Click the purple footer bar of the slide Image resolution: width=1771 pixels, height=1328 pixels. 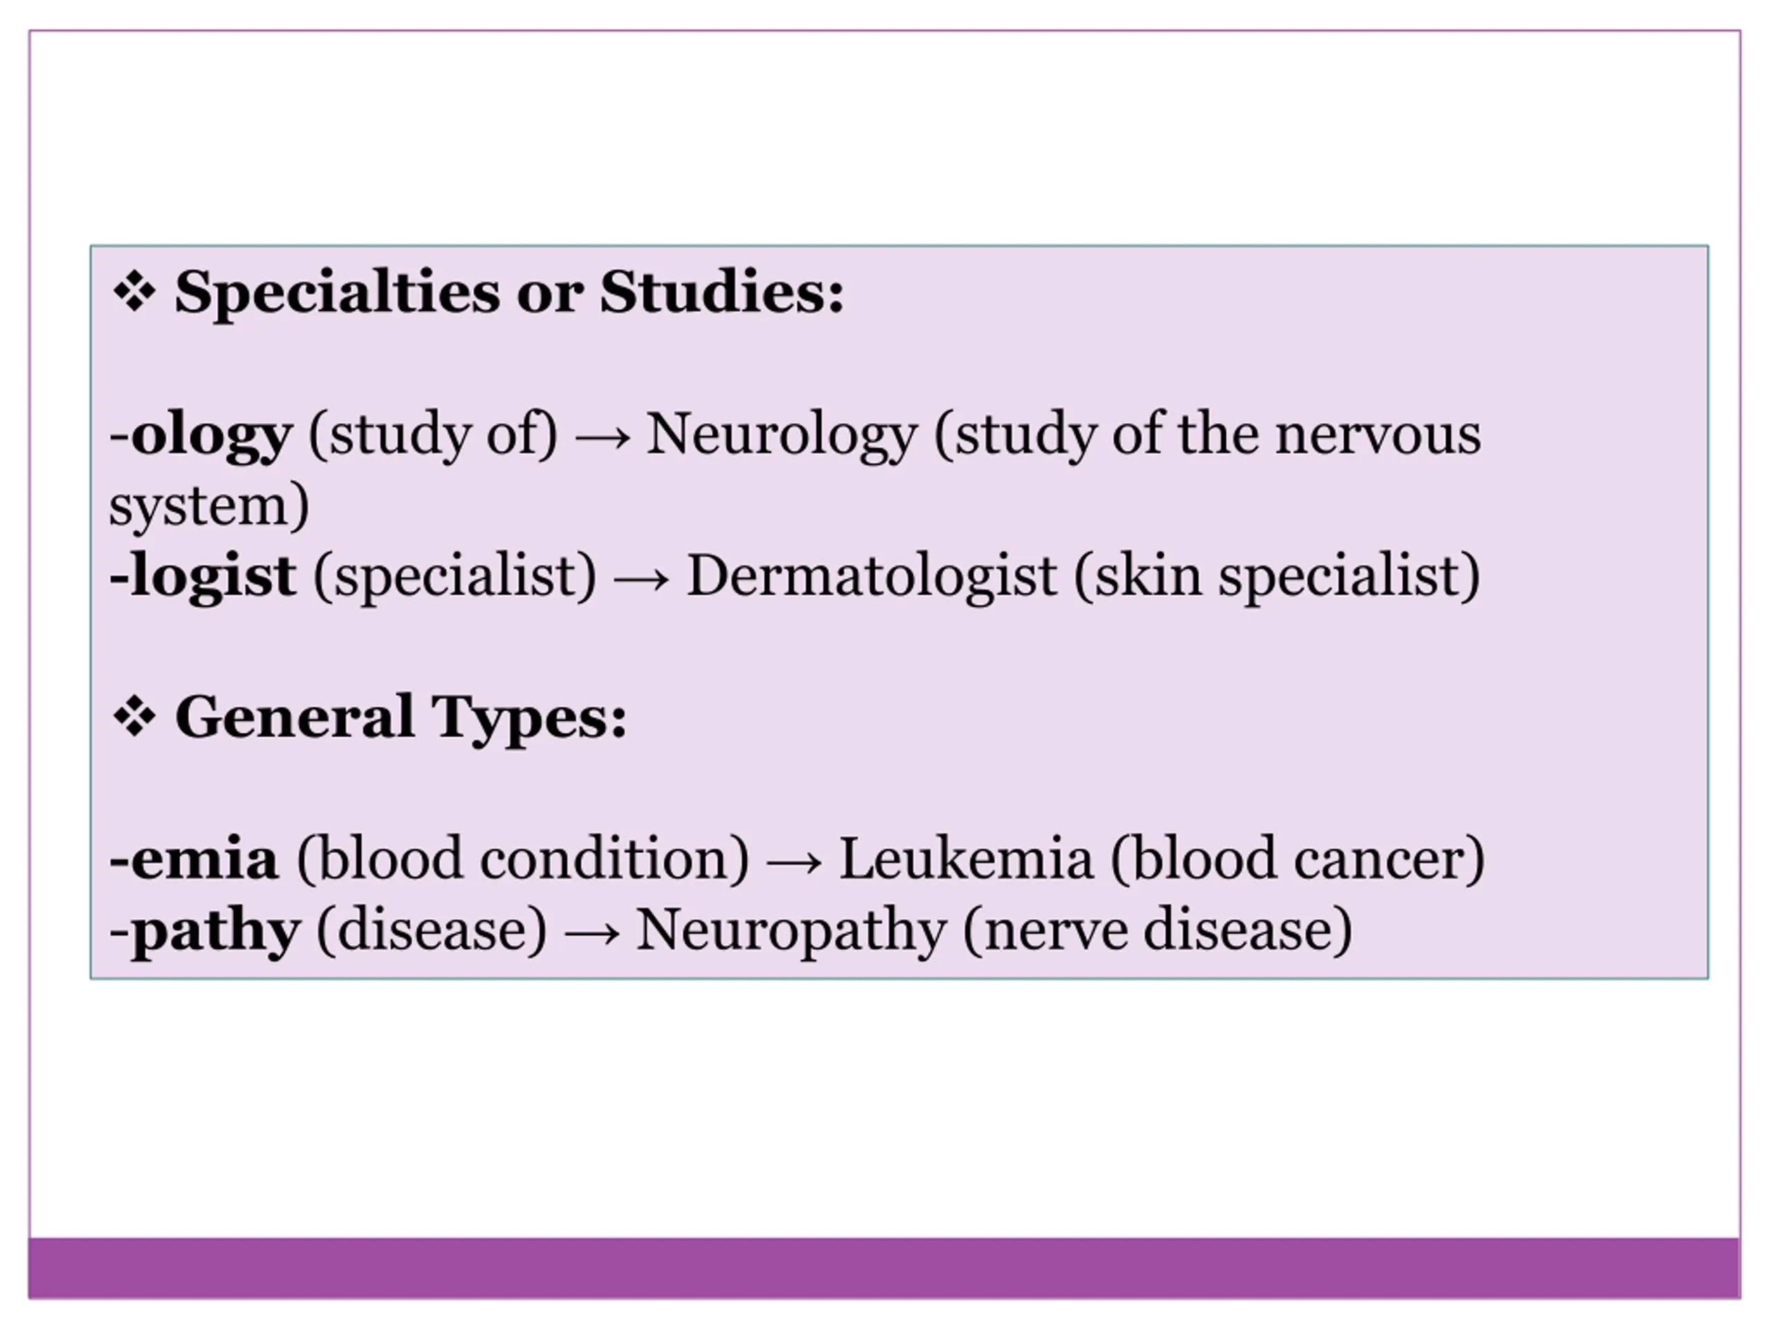coord(884,1269)
